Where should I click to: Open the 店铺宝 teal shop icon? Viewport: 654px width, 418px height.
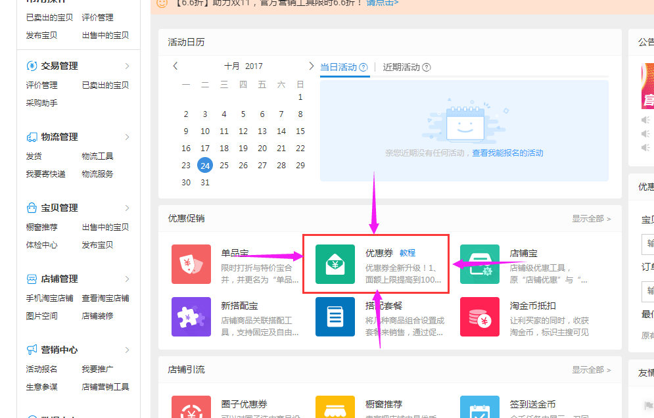[480, 264]
